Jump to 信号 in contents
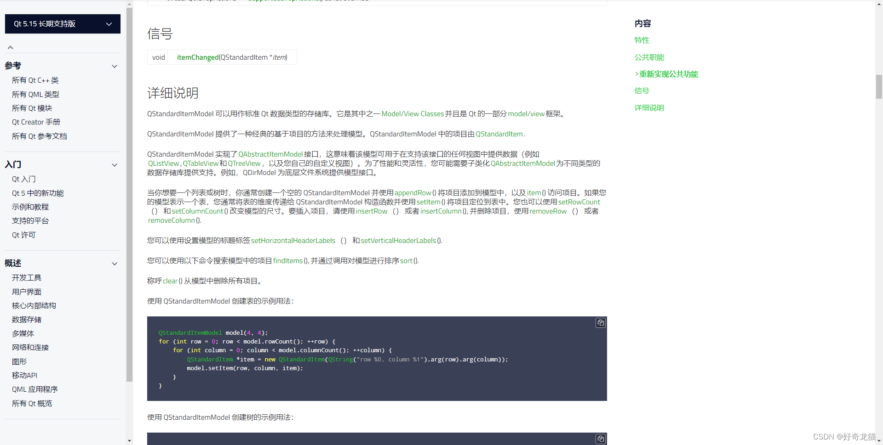Screen dimensions: 883x445 pyautogui.click(x=642, y=91)
